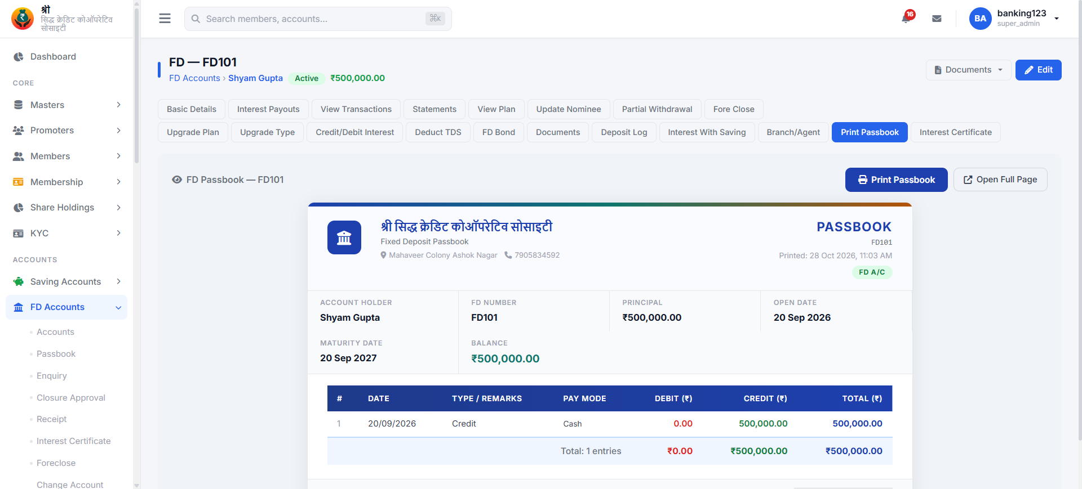Screen dimensions: 1082x489
Task: Select the View Transactions tab
Action: coord(356,109)
